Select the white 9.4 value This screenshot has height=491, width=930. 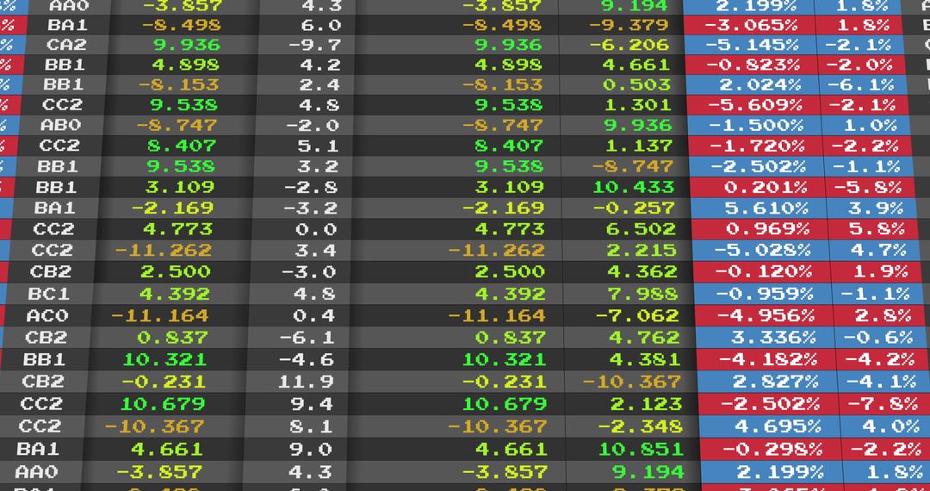click(x=312, y=404)
